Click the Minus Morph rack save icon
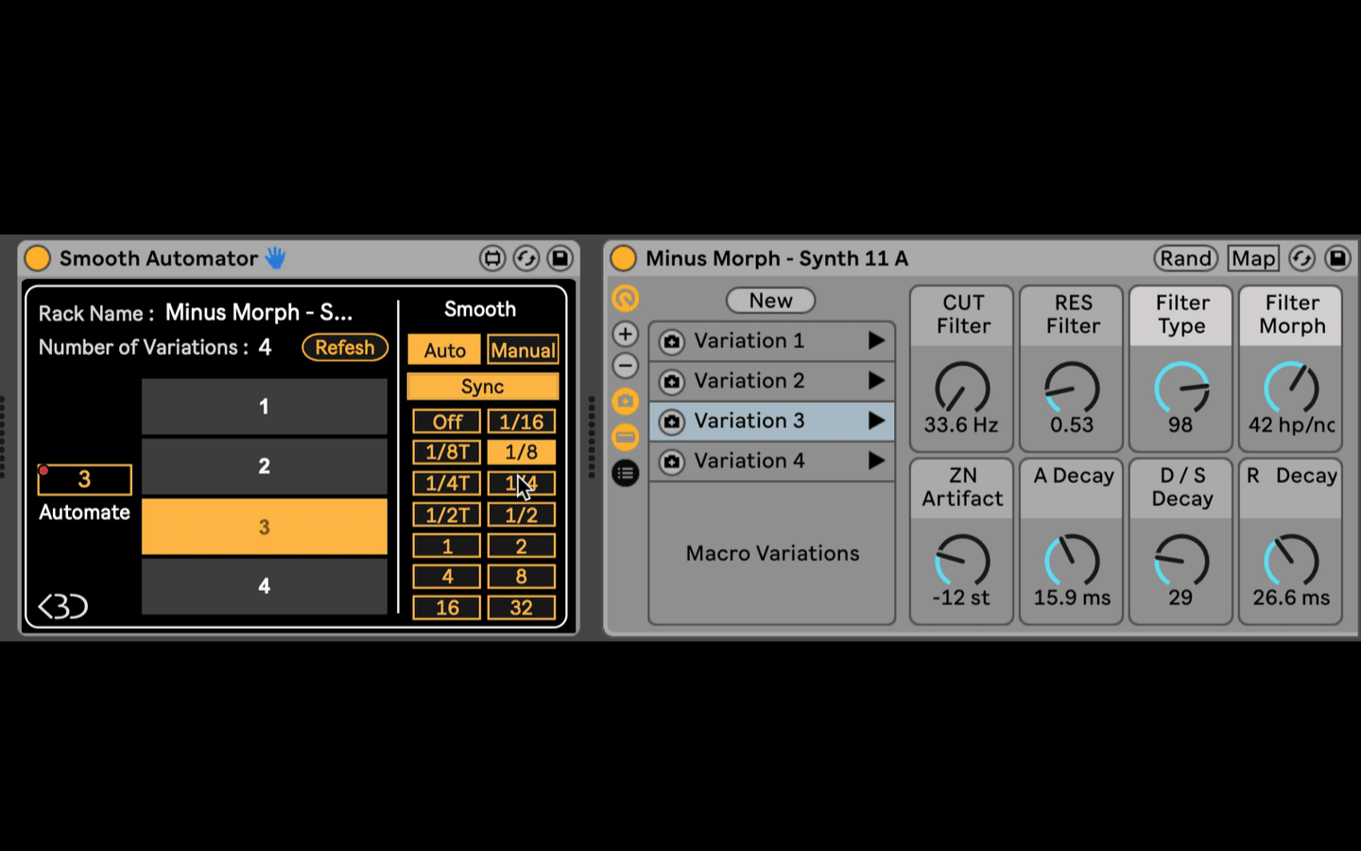The width and height of the screenshot is (1361, 851). [1337, 258]
